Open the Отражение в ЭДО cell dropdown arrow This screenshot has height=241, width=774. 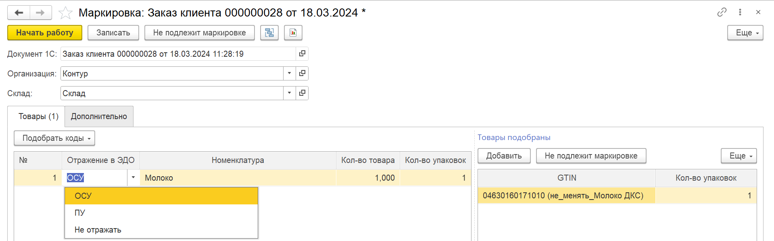[133, 177]
